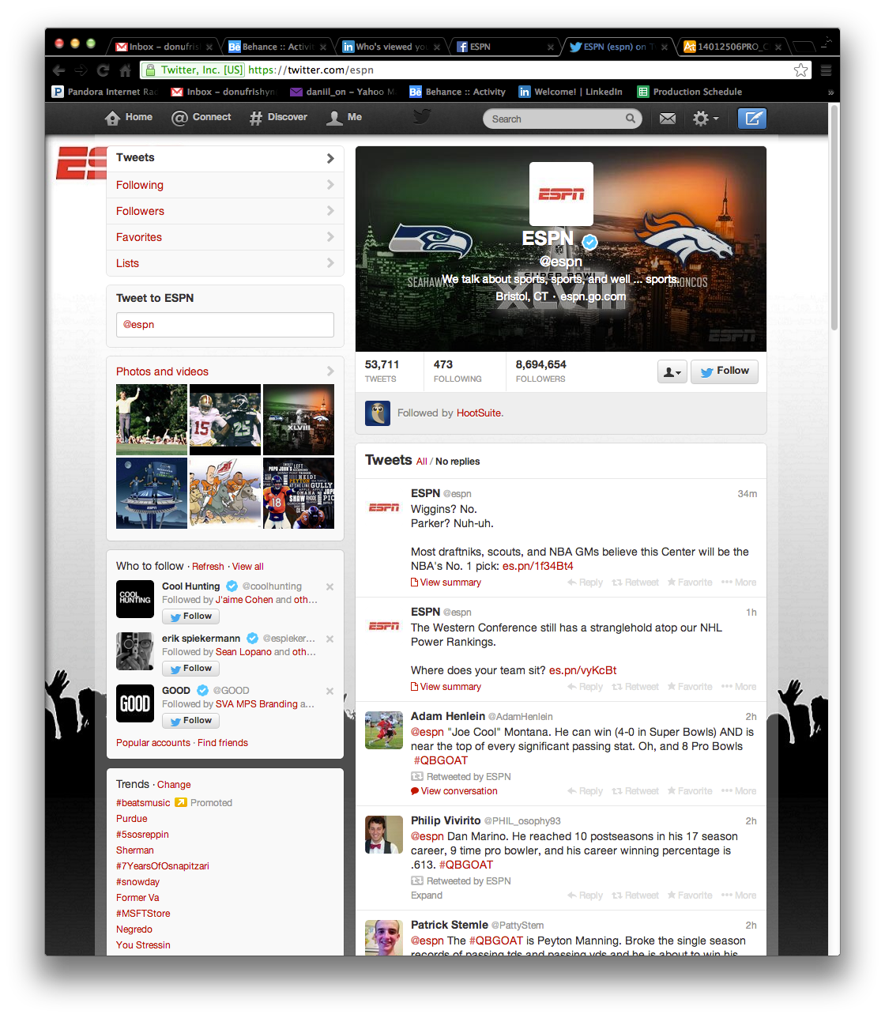Click the compose new tweet icon
885x1018 pixels.
click(752, 119)
